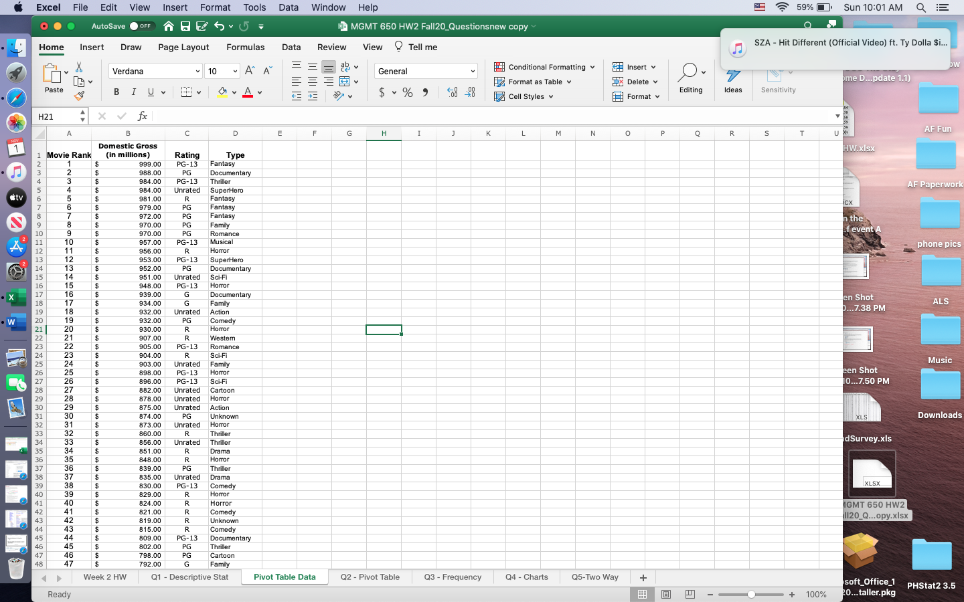
Task: Click the Cut scissors icon
Action: [79, 68]
